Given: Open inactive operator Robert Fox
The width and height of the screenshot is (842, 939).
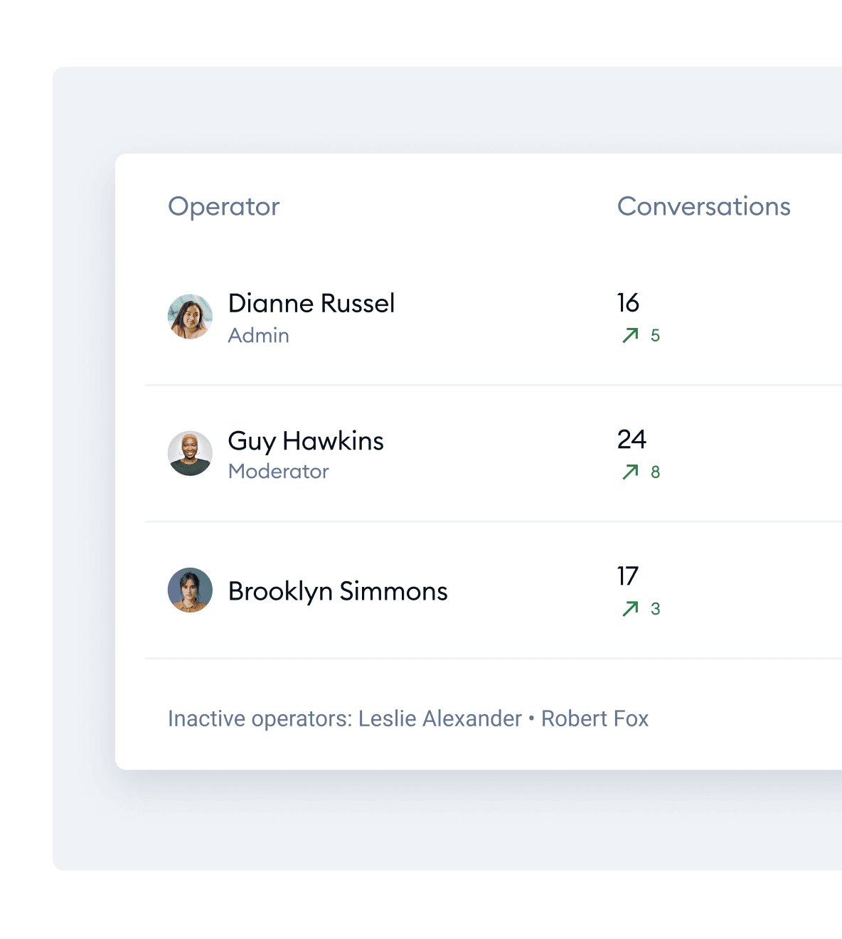Looking at the screenshot, I should click(595, 718).
